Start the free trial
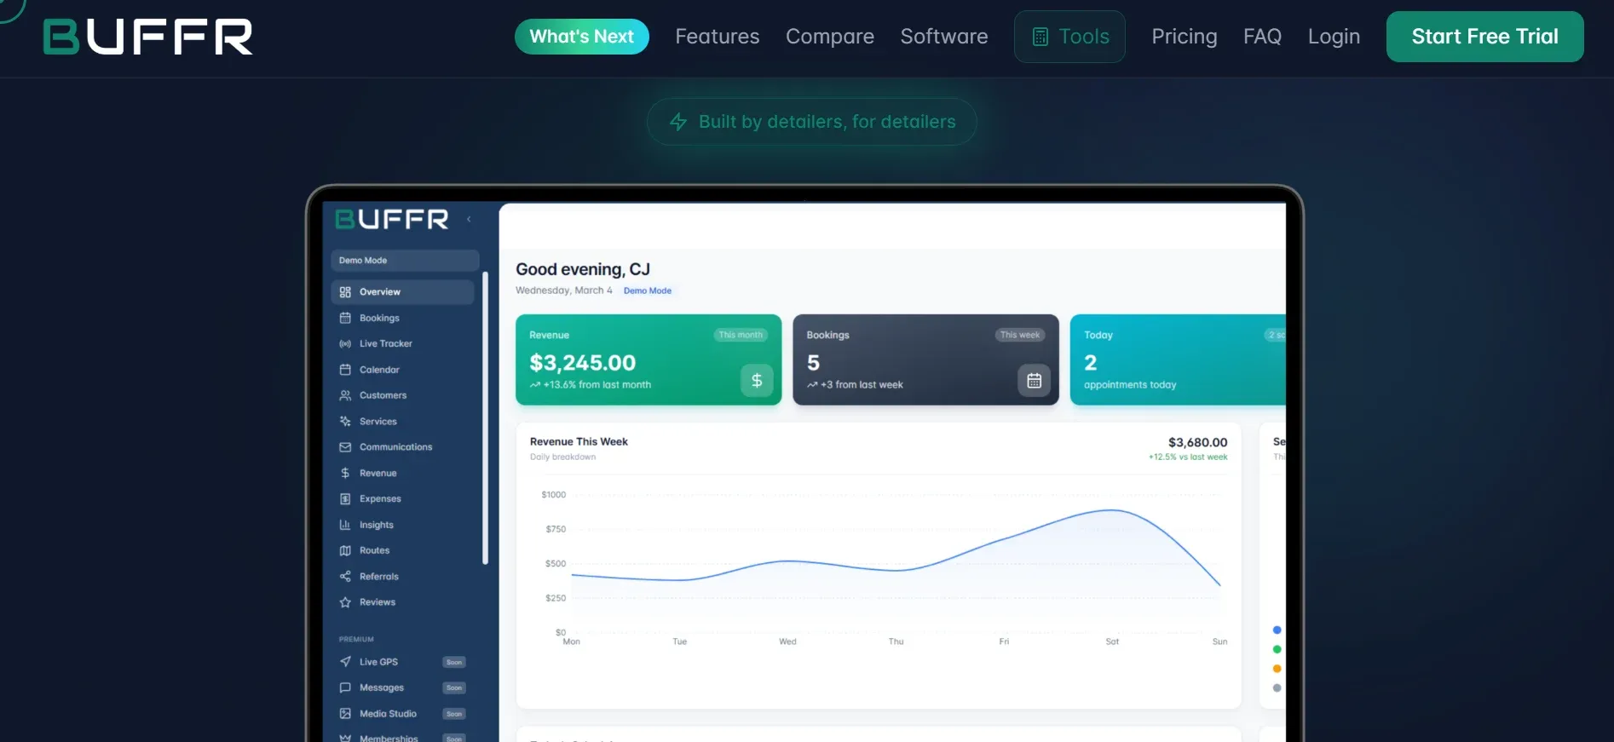1614x742 pixels. point(1485,37)
